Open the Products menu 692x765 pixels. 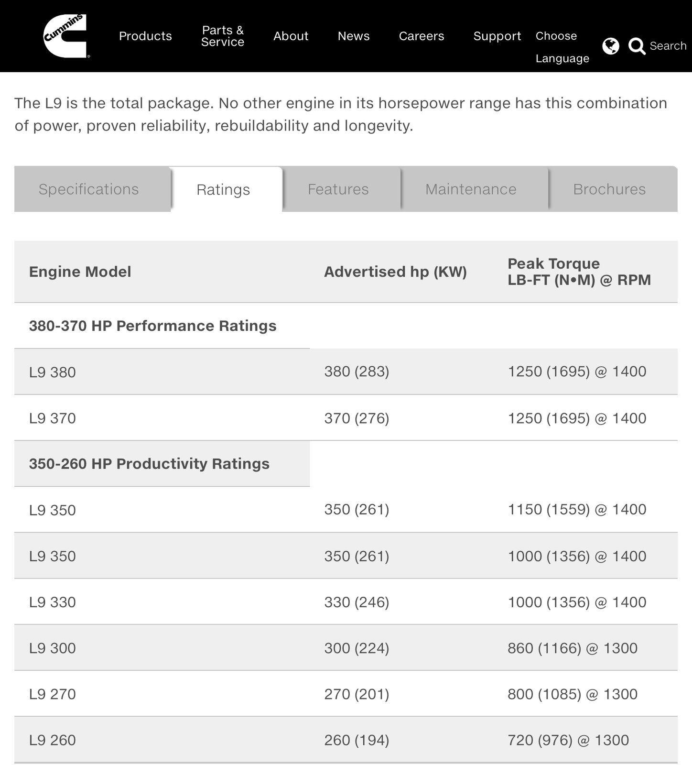coord(145,36)
